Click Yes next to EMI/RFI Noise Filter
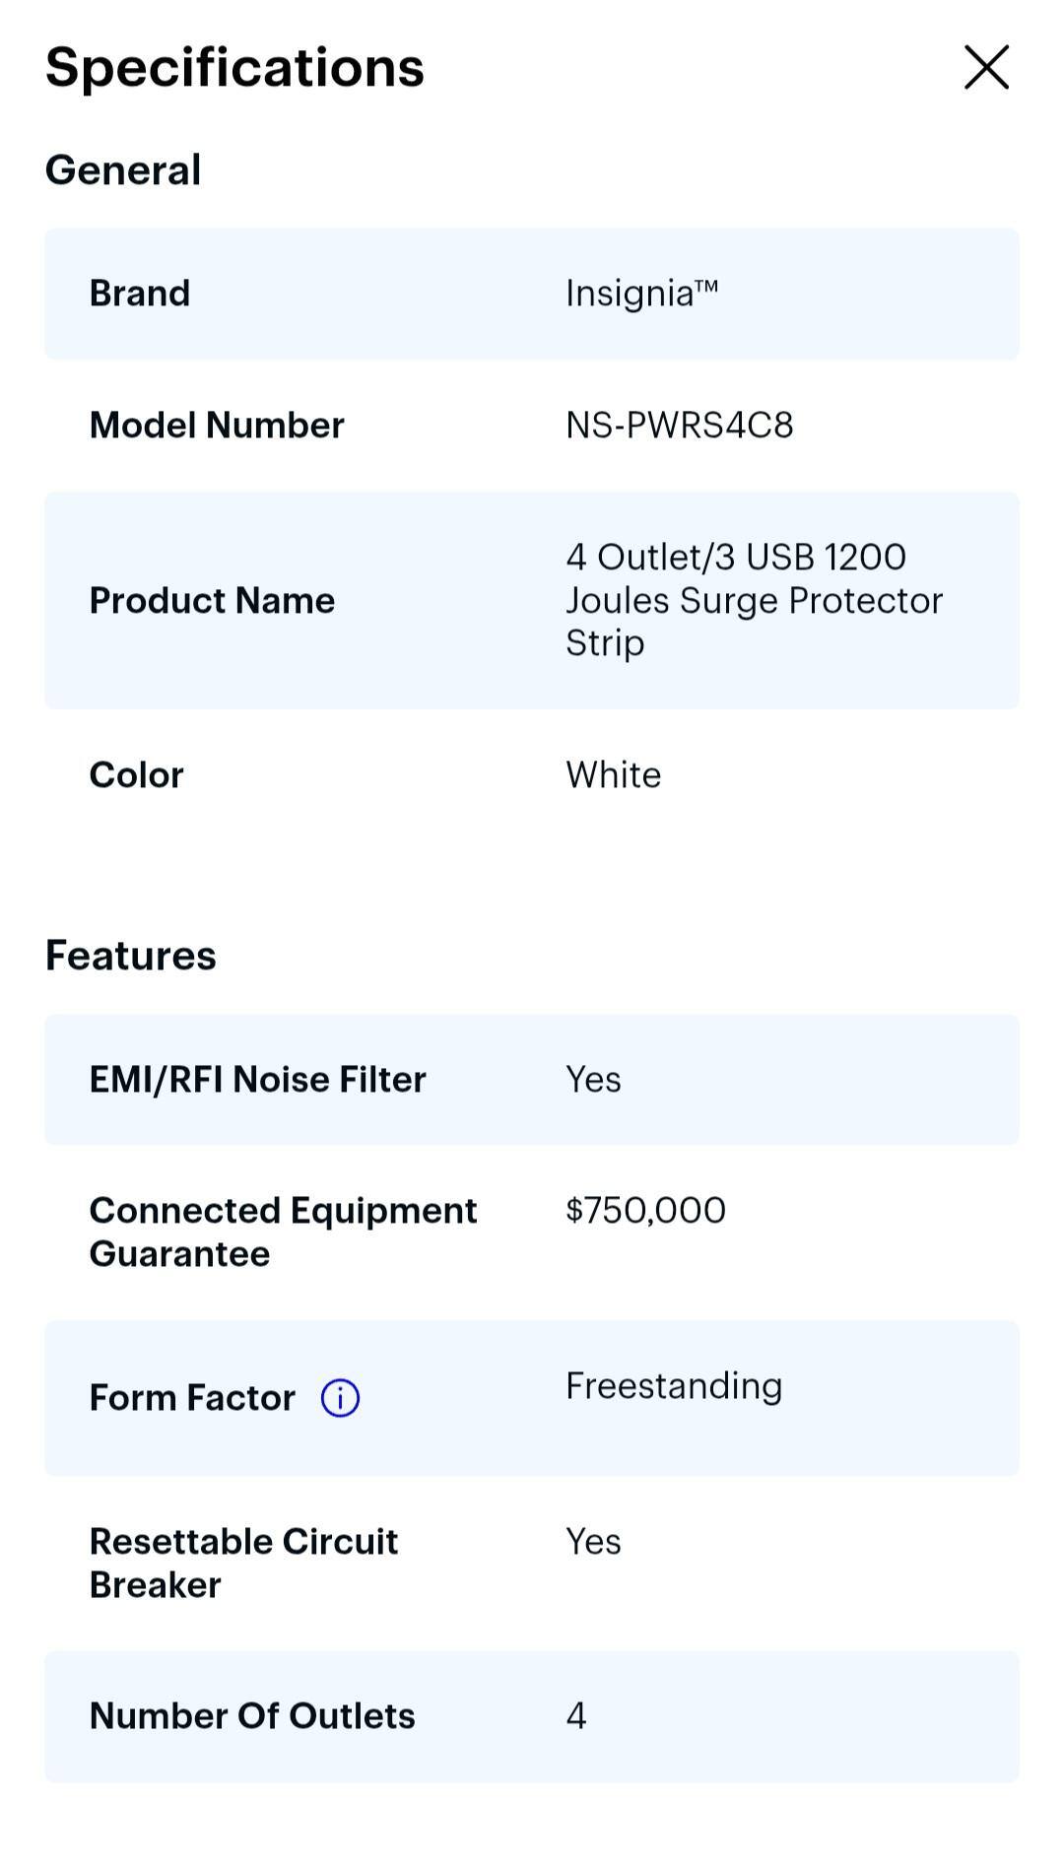 tap(592, 1079)
